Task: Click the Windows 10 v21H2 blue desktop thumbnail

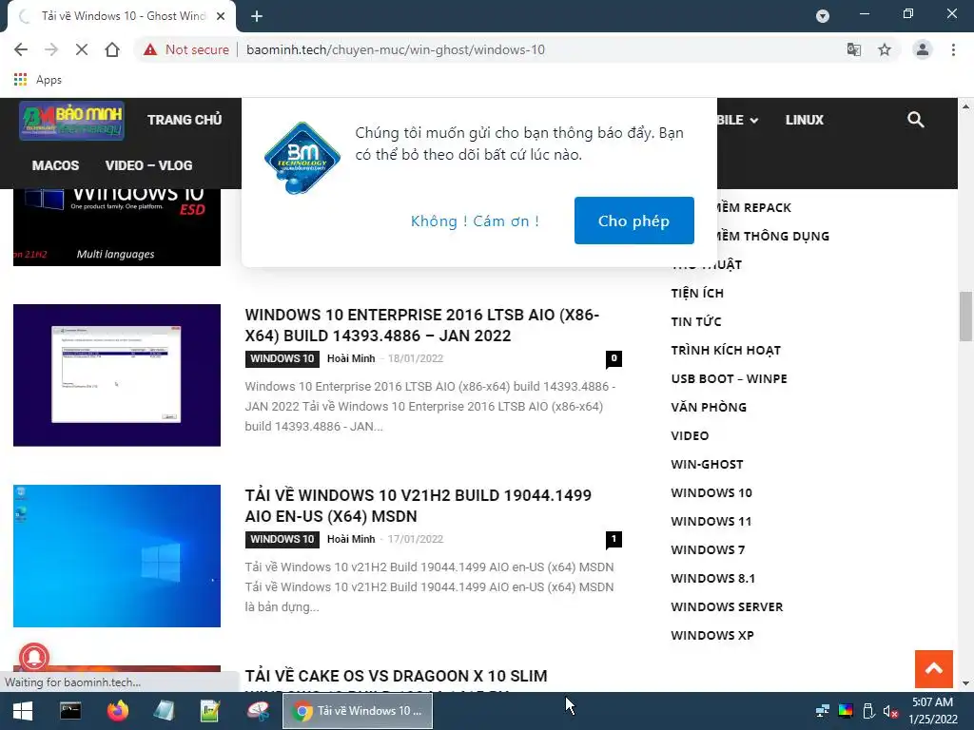Action: pyautogui.click(x=117, y=555)
